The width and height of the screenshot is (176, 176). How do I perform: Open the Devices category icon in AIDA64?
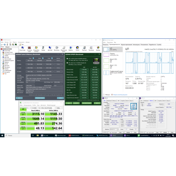(x=84, y=48)
